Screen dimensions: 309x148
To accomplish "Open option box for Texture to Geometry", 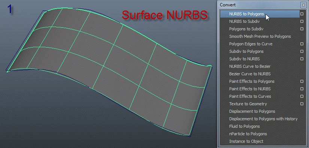I will [x=302, y=104].
